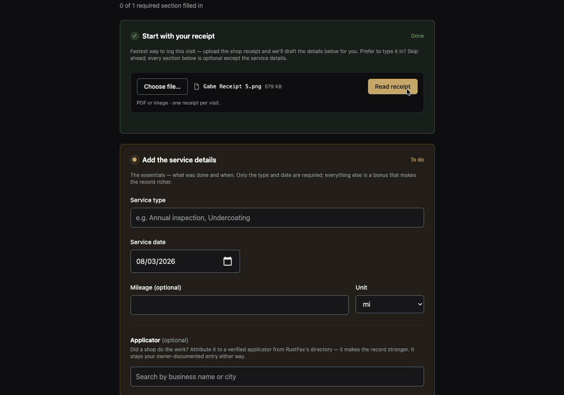
Task: Select the Gabe Receipt 5.png filename
Action: (x=232, y=87)
